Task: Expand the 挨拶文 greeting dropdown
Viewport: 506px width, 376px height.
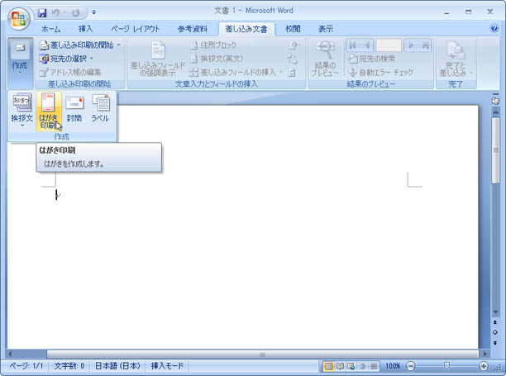Action: coord(22,112)
